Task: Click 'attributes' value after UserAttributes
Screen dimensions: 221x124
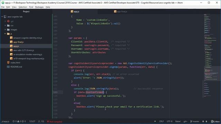Action: (x=99, y=52)
